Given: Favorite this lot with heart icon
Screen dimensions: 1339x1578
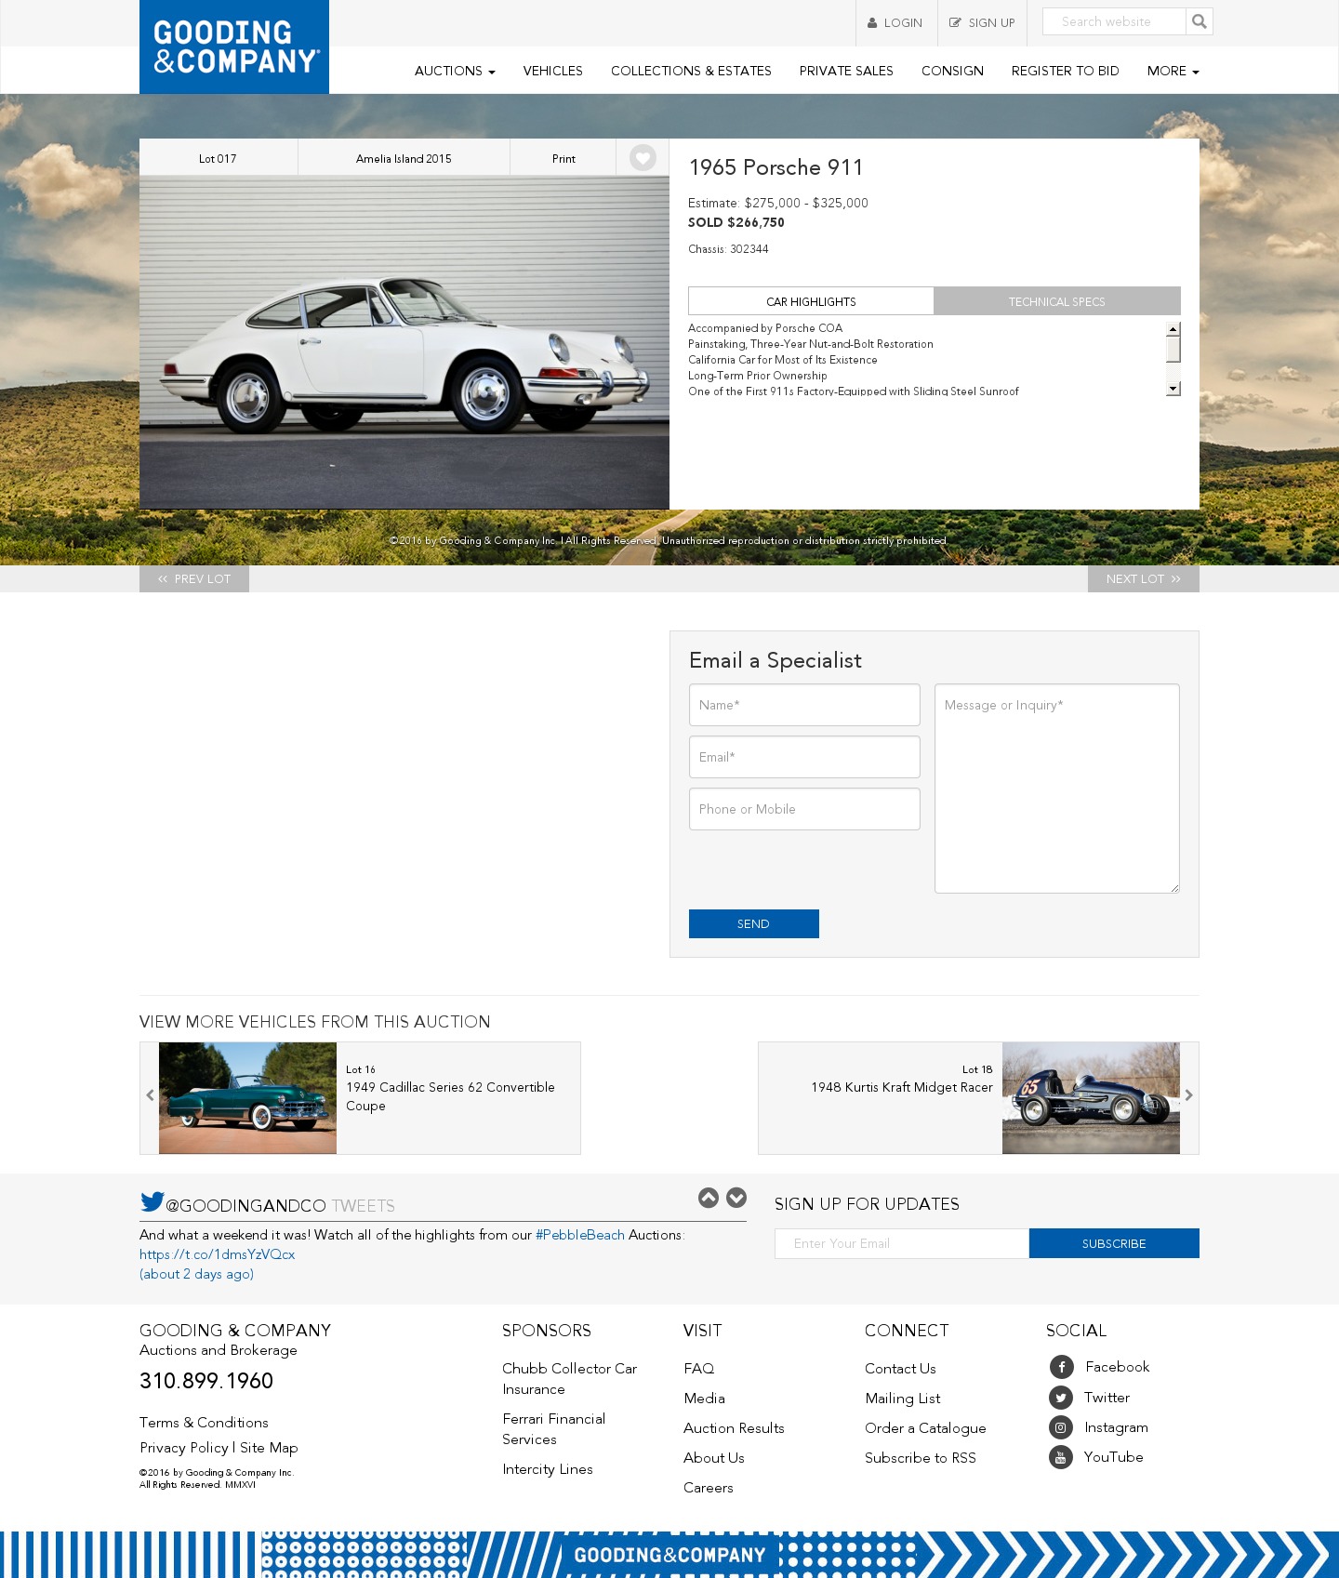Looking at the screenshot, I should (643, 158).
